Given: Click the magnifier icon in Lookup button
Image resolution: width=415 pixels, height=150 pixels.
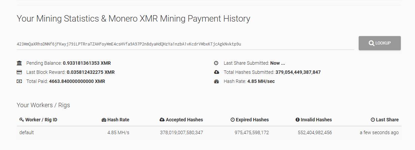Looking at the screenshot, I should [371, 43].
